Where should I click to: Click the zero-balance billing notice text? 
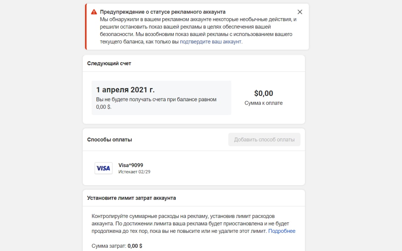(x=156, y=103)
